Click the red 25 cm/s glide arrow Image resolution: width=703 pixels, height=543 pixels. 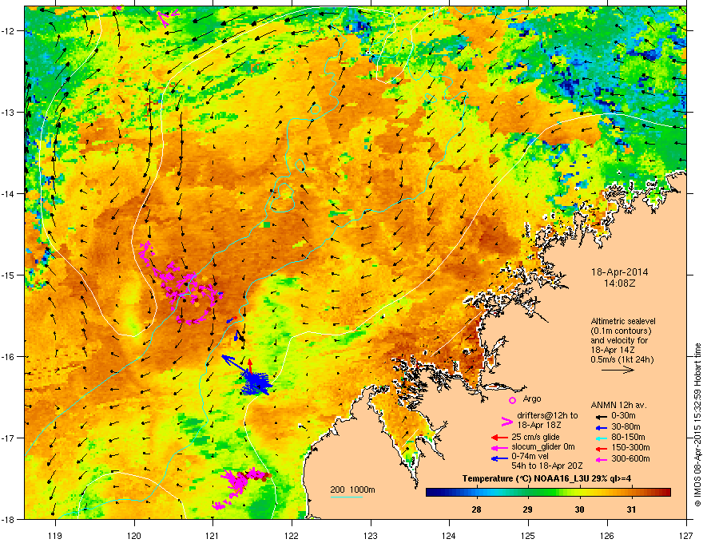pyautogui.click(x=499, y=438)
